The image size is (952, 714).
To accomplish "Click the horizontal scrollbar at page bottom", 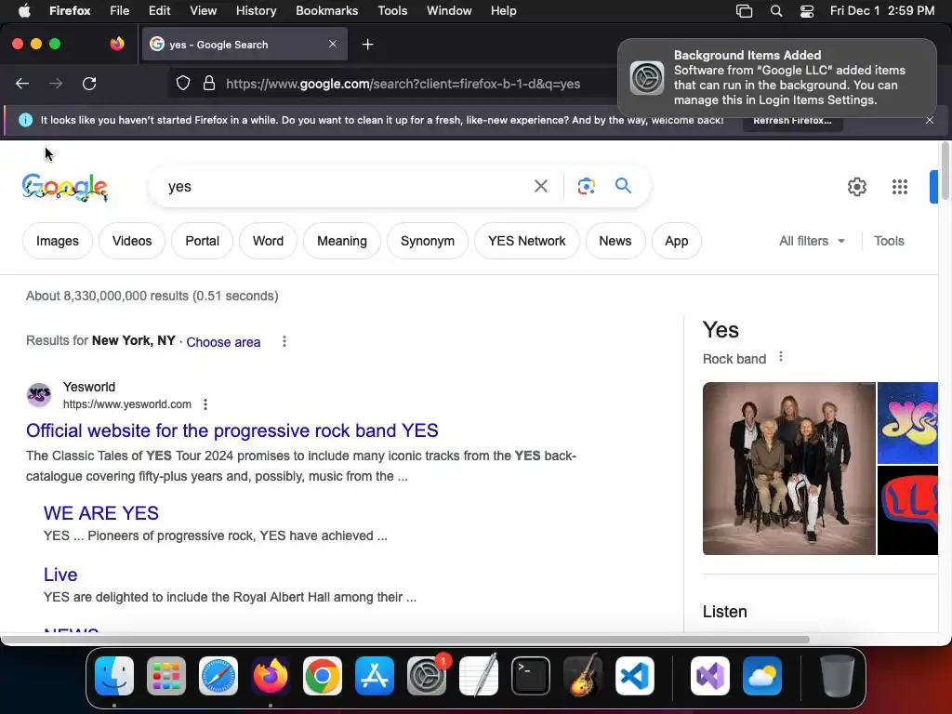I will [x=405, y=640].
